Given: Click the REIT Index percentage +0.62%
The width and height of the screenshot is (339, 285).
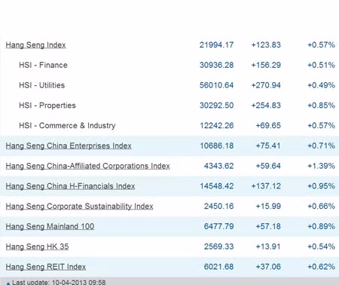Looking at the screenshot, I should 322,267.
